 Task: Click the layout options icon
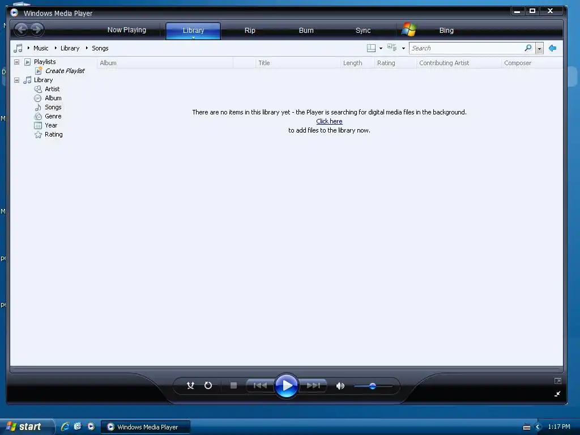371,48
